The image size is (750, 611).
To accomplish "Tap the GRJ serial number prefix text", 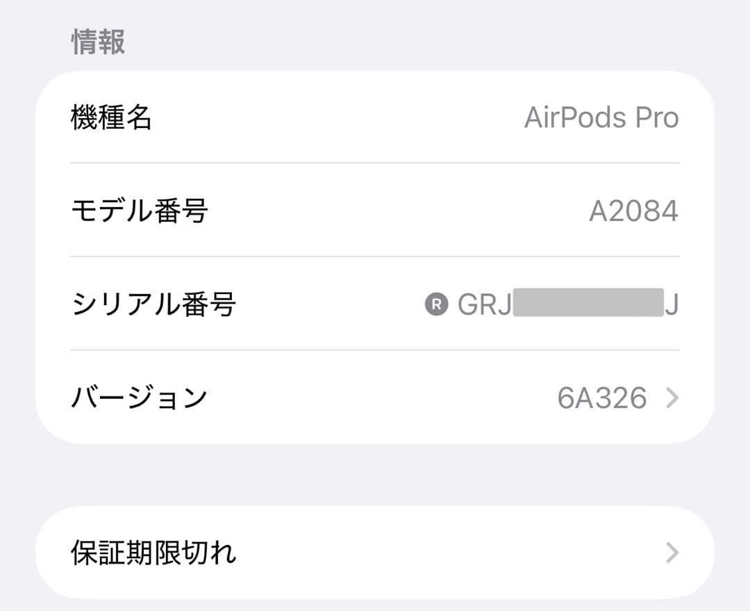I will pyautogui.click(x=485, y=304).
